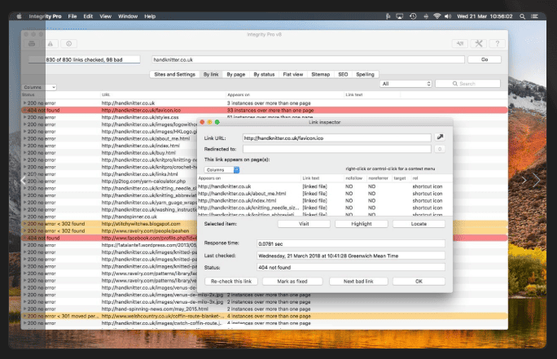Click the Go button

click(485, 59)
